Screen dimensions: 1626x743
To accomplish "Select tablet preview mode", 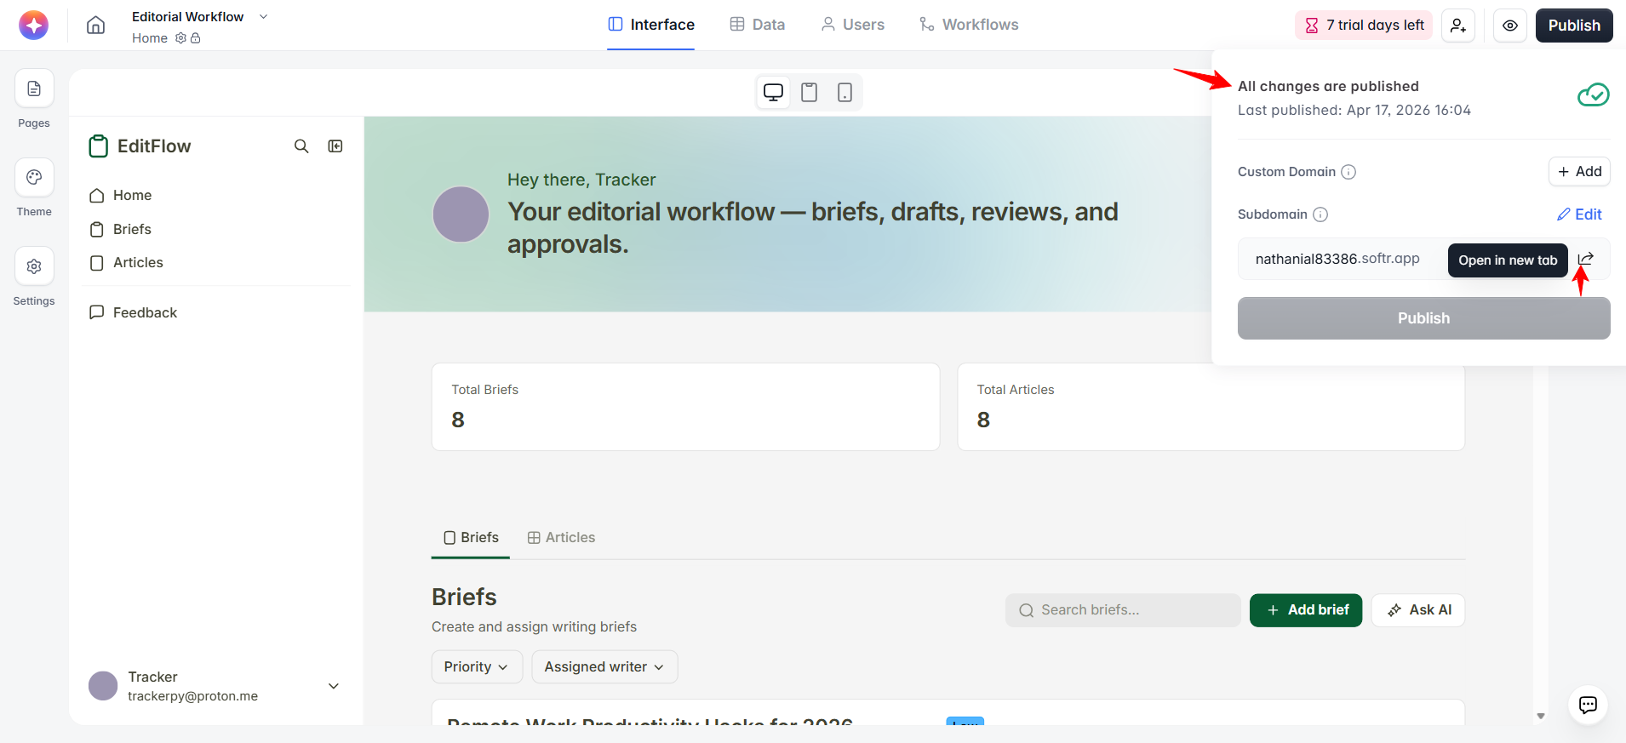I will tap(809, 92).
